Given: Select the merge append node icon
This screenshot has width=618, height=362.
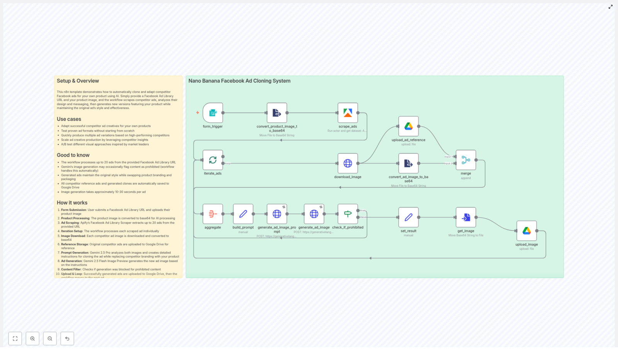Looking at the screenshot, I should click(466, 159).
